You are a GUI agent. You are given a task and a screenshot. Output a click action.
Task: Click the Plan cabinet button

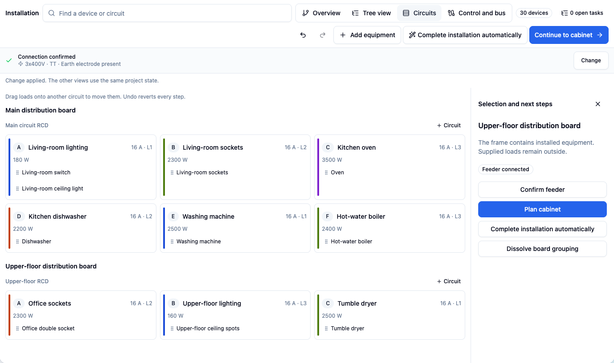(542, 209)
